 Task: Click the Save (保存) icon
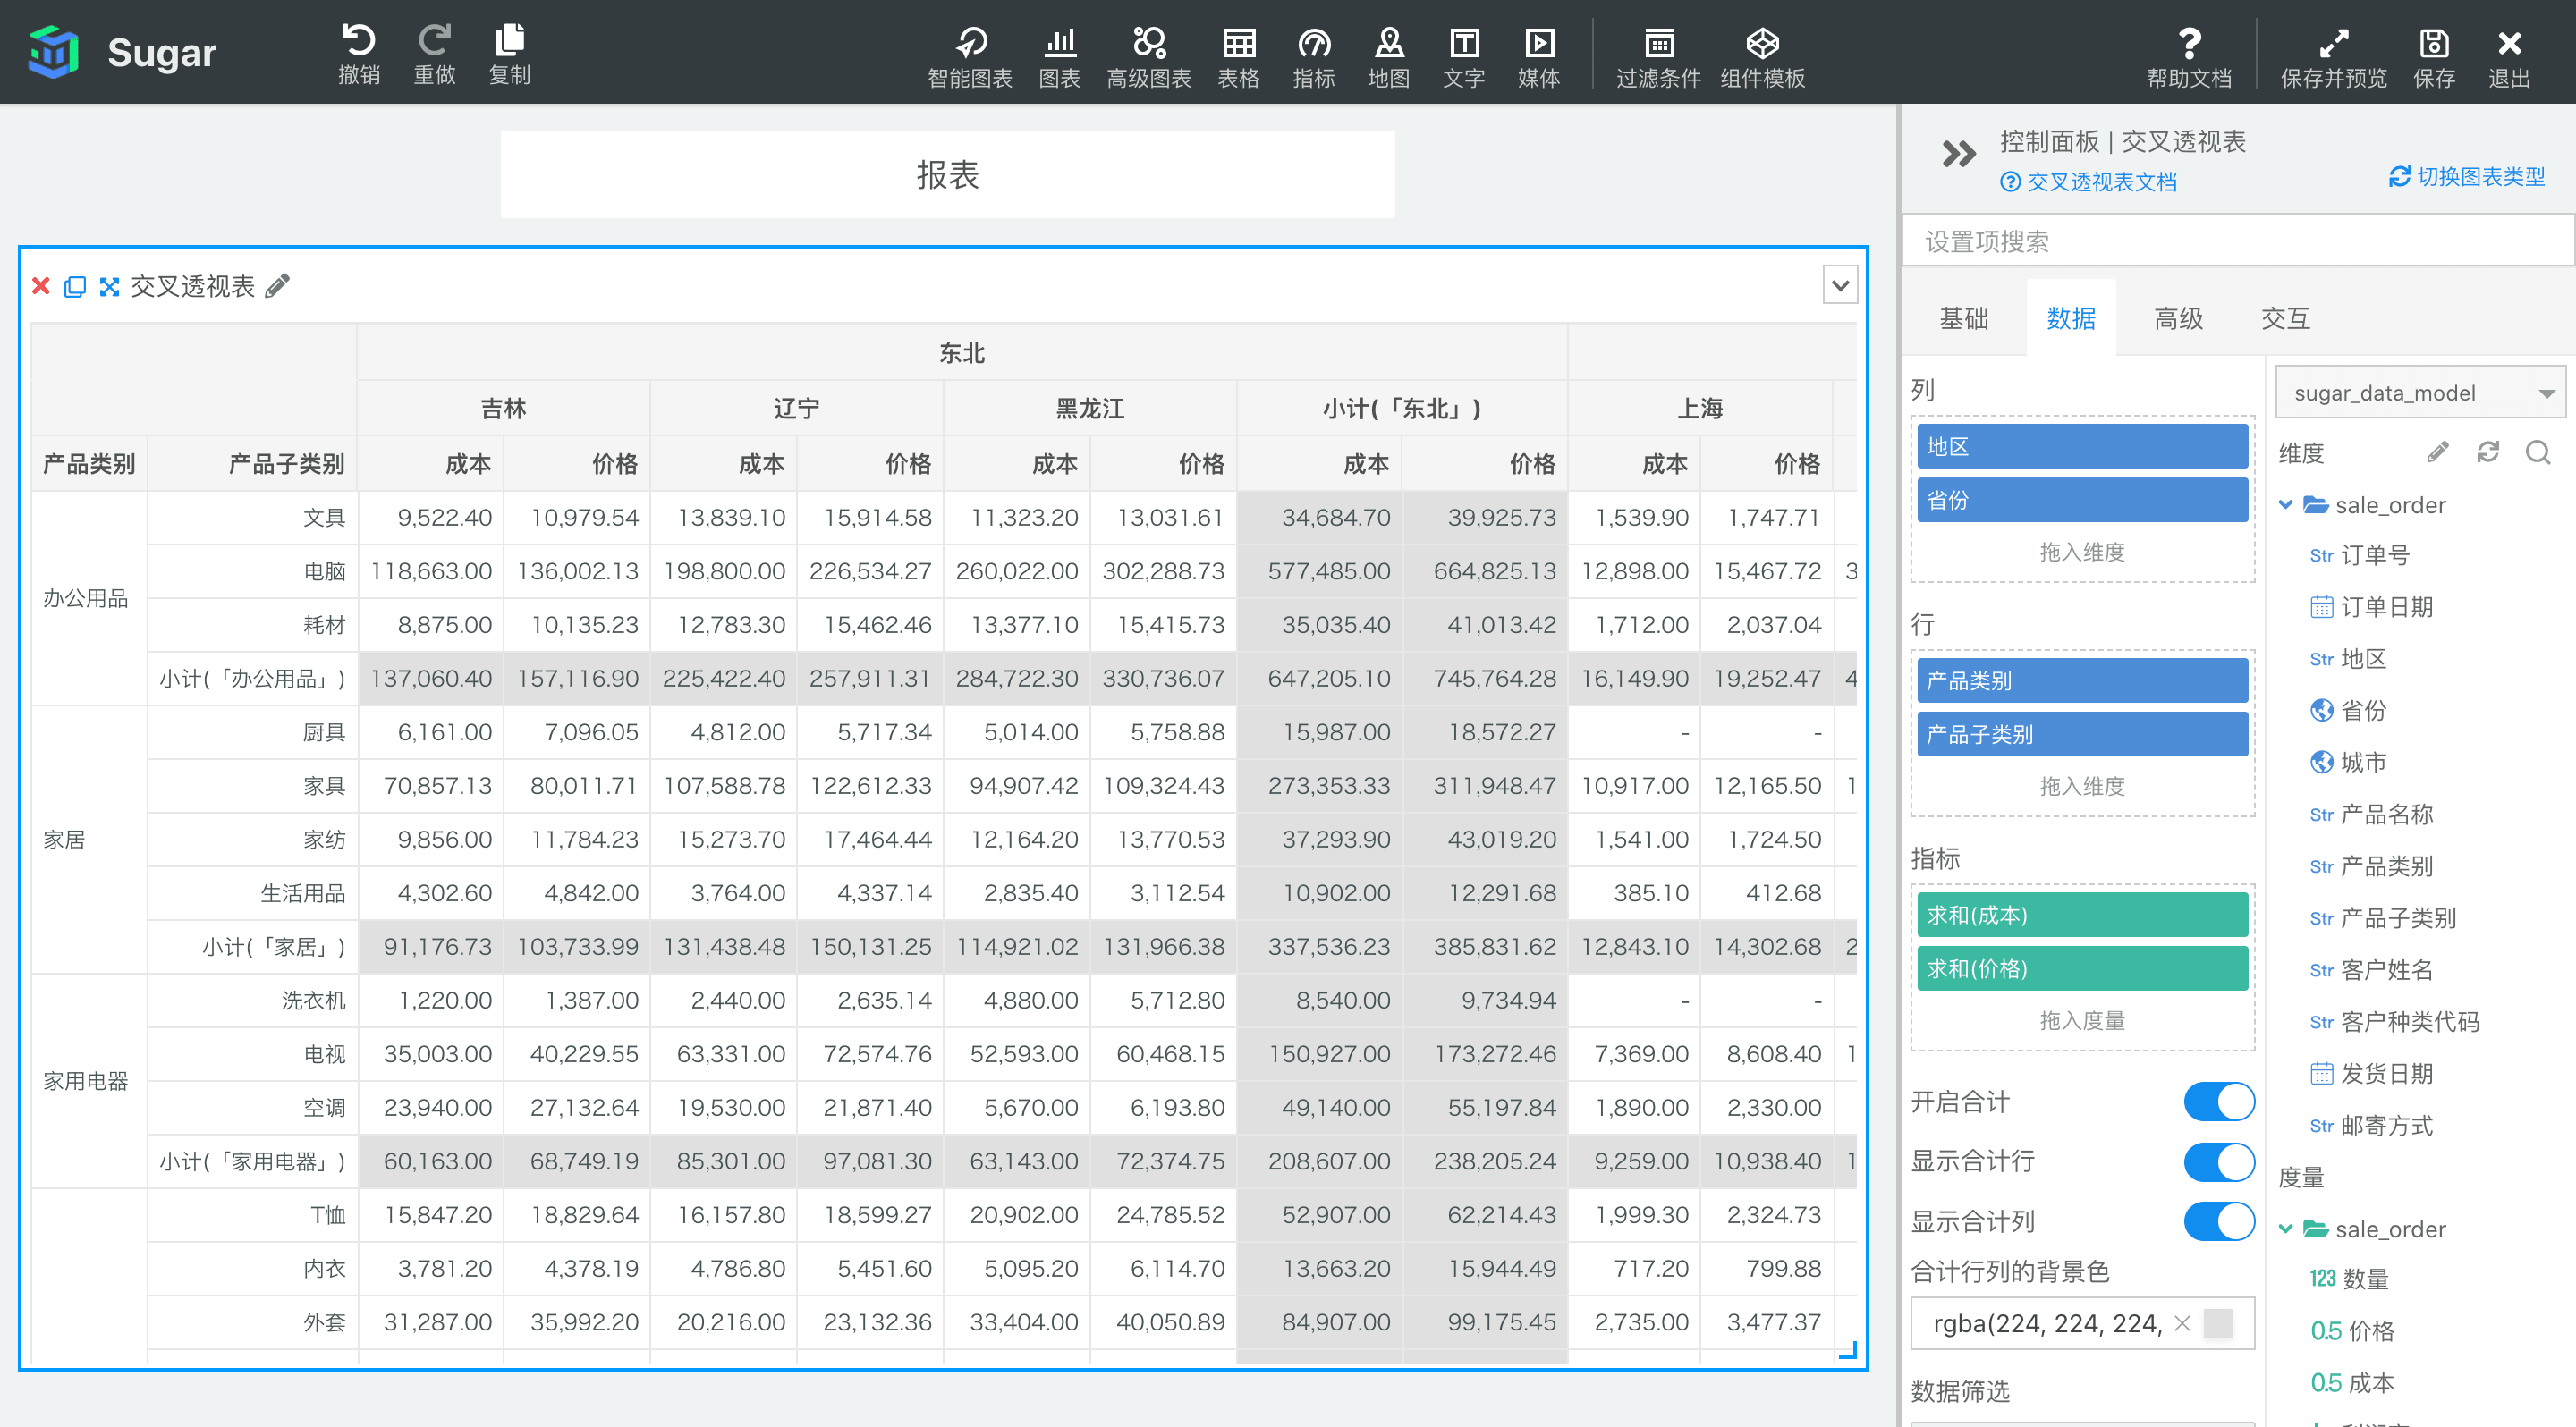tap(2433, 57)
